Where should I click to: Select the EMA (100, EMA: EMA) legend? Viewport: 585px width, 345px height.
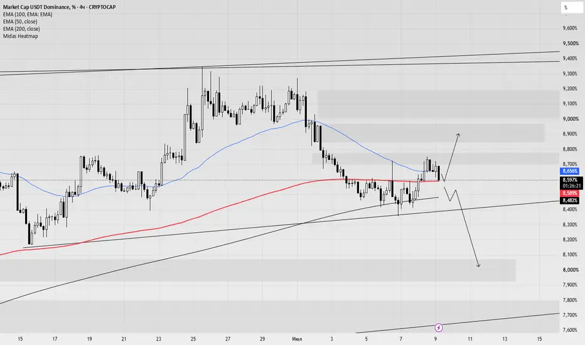pos(28,14)
